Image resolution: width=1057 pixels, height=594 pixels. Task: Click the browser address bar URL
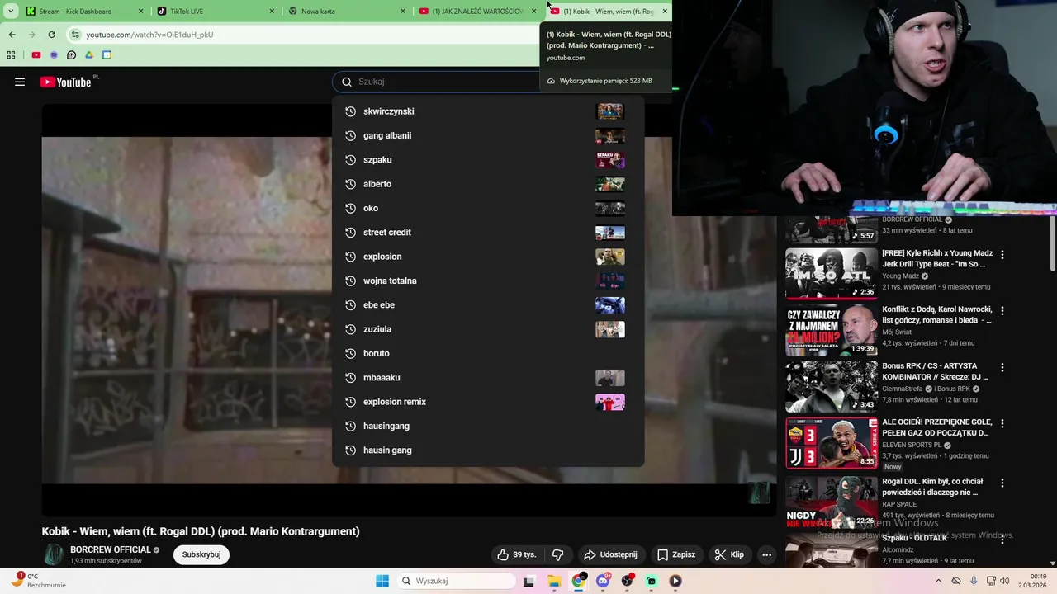[x=149, y=35]
